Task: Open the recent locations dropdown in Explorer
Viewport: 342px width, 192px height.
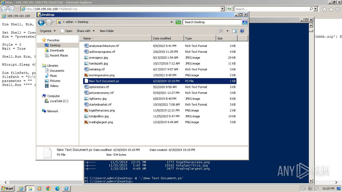Action: pos(54,22)
